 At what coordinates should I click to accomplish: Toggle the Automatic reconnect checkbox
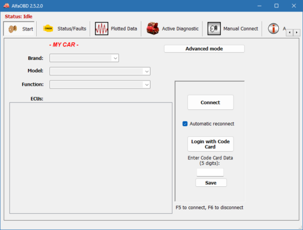(185, 124)
